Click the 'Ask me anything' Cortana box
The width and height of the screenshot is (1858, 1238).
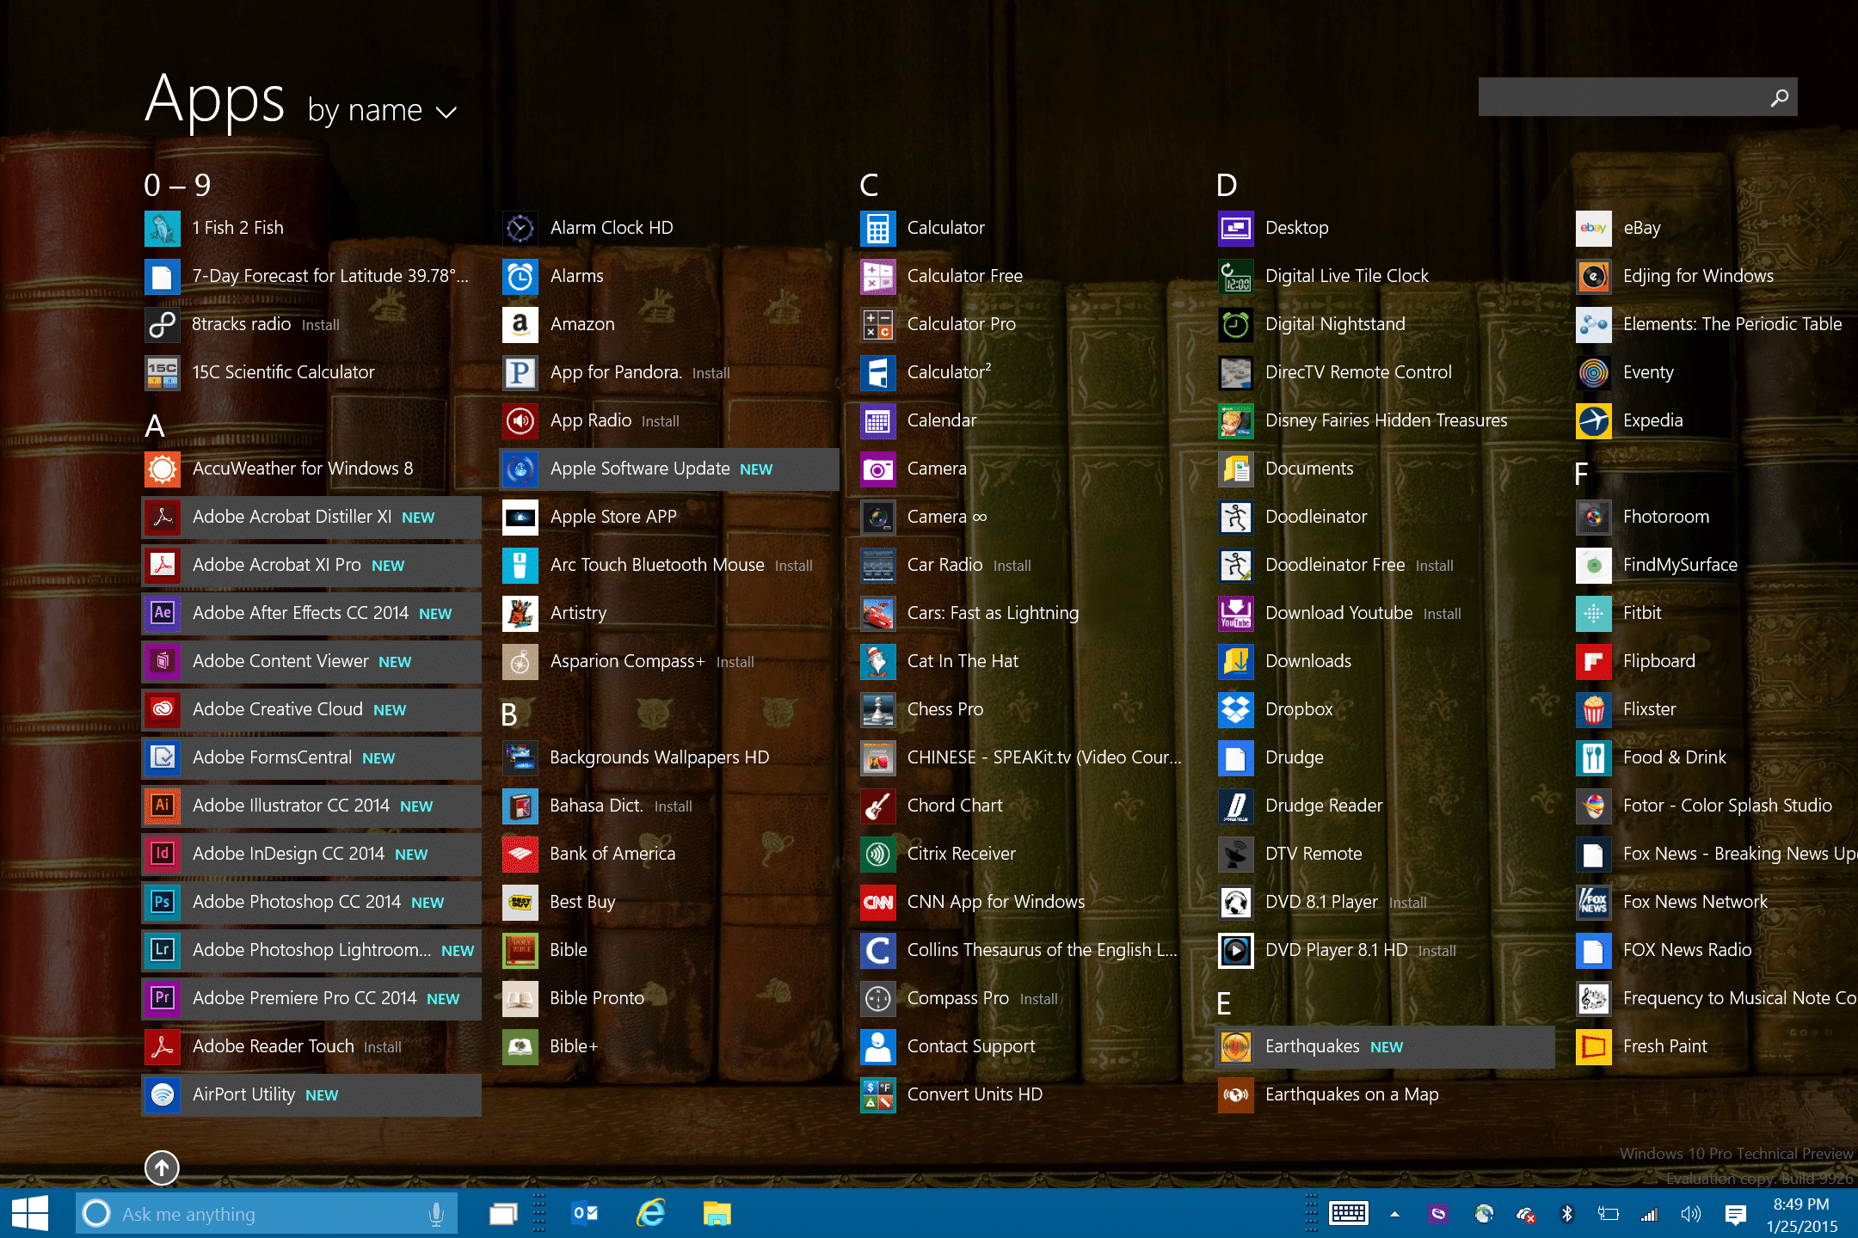point(267,1214)
